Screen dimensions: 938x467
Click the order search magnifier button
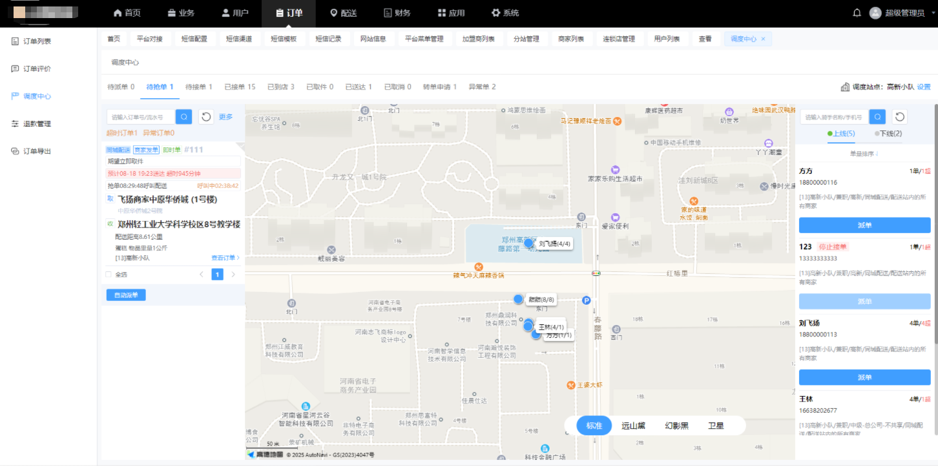point(184,117)
